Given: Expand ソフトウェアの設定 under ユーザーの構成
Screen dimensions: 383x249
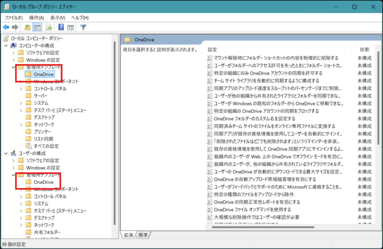Looking at the screenshot, I should click(14, 161).
